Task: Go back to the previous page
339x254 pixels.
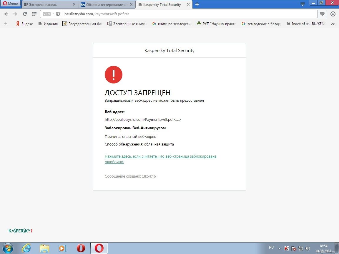Action: click(6, 14)
